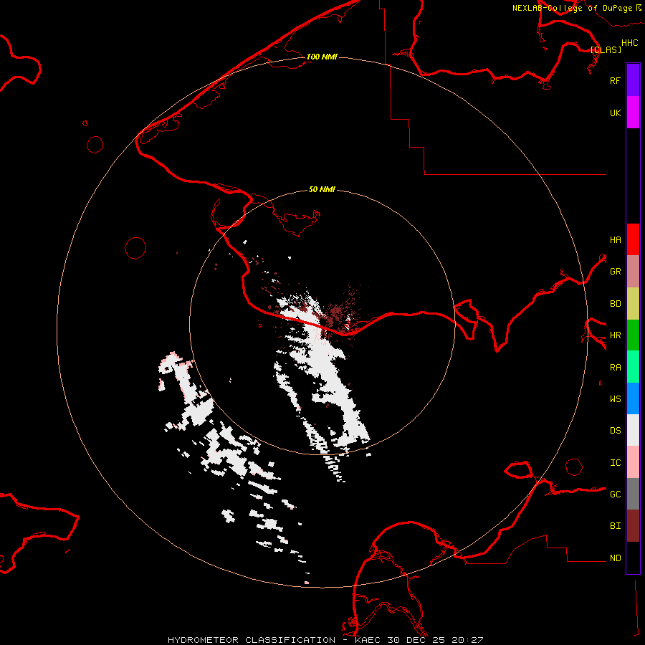Click the HA red legend swatch

tap(633, 239)
